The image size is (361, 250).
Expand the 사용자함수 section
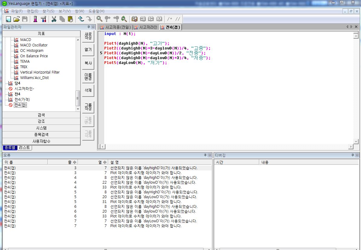tap(41, 141)
